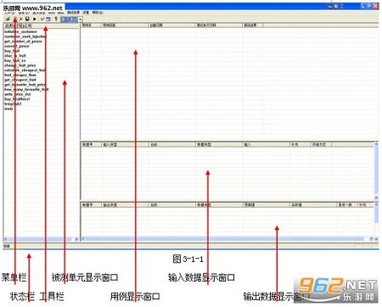Click the 是否一致 column header

pyautogui.click(x=347, y=204)
